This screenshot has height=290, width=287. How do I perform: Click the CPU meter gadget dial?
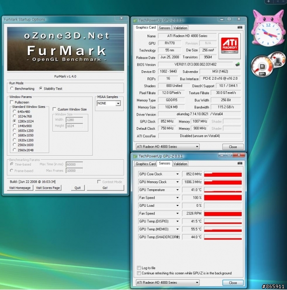click(261, 67)
